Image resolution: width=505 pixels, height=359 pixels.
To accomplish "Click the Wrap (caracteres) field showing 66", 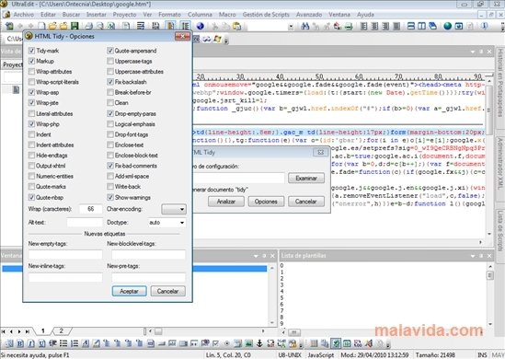I will [91, 209].
